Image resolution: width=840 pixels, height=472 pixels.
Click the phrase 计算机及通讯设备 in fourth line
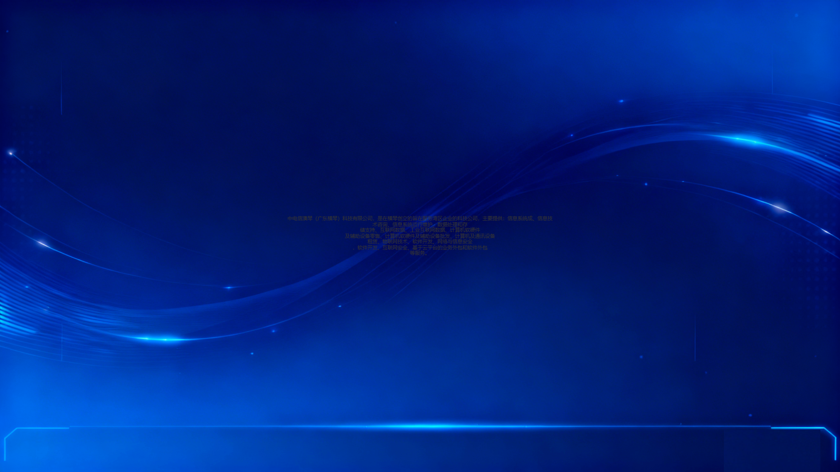pyautogui.click(x=475, y=236)
